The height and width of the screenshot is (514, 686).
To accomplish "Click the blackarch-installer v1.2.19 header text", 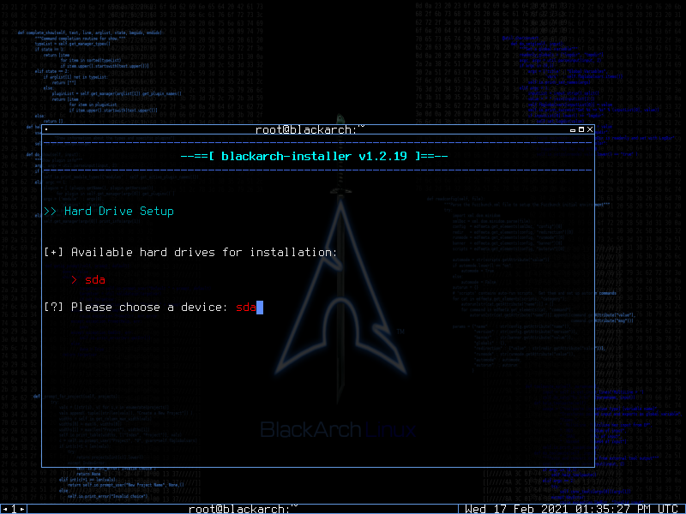I will pyautogui.click(x=314, y=156).
